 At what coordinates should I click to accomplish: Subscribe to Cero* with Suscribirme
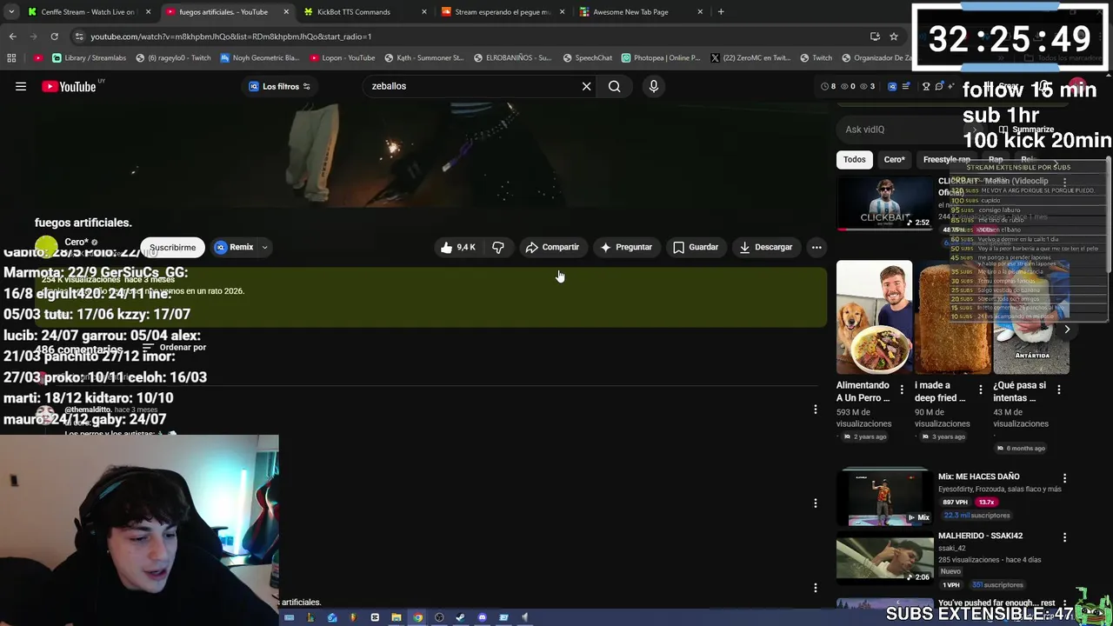pyautogui.click(x=172, y=247)
